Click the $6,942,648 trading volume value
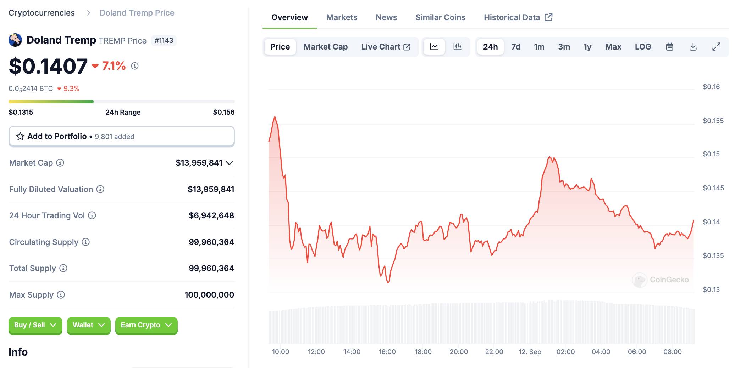 coord(211,215)
